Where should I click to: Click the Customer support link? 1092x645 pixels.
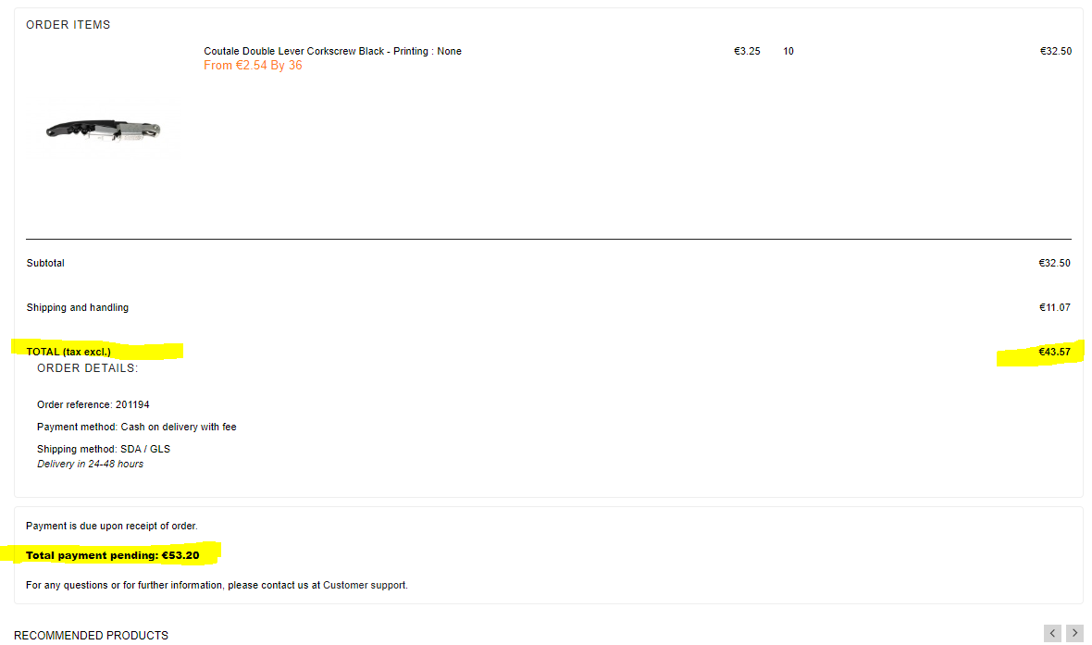[365, 585]
